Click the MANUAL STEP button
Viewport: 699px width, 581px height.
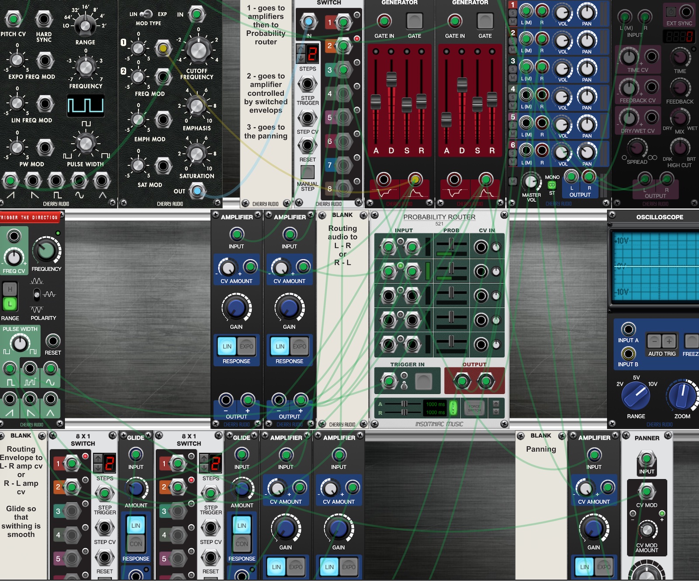(308, 172)
